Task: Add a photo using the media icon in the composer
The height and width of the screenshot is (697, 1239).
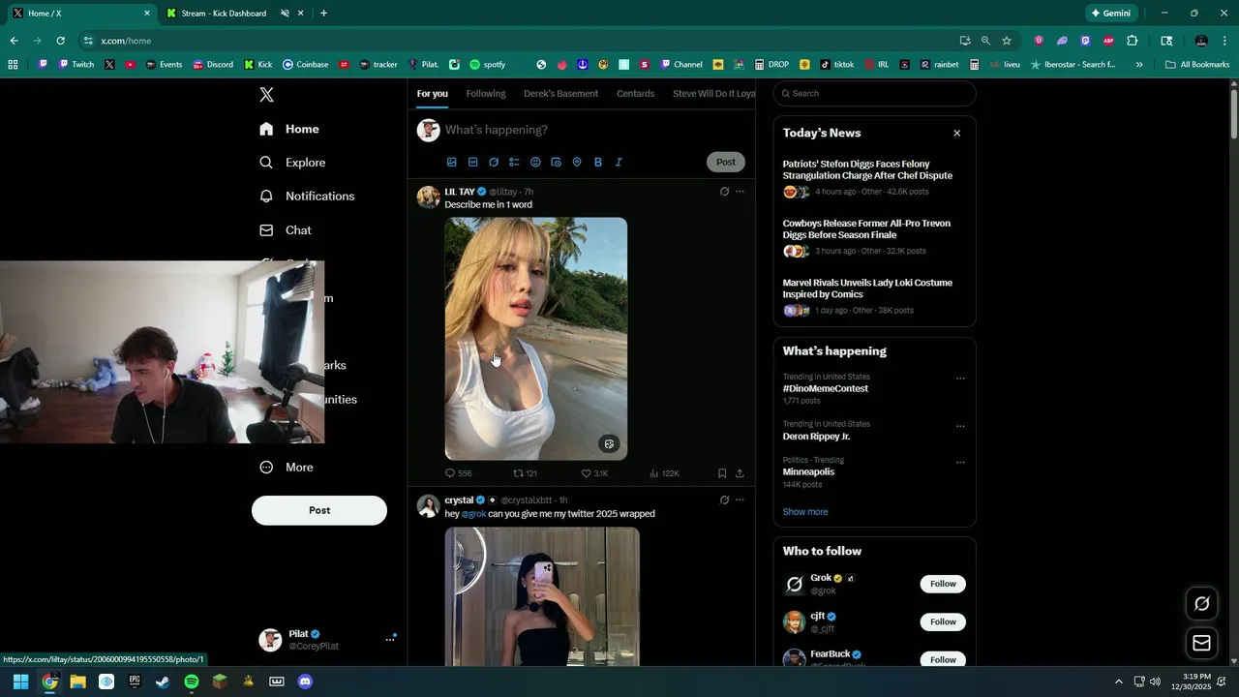Action: [x=451, y=162]
